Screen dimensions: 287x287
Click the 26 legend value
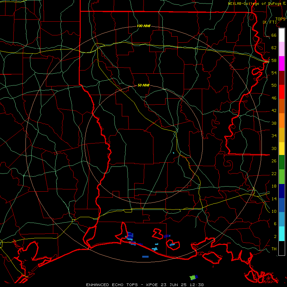pos(274,161)
